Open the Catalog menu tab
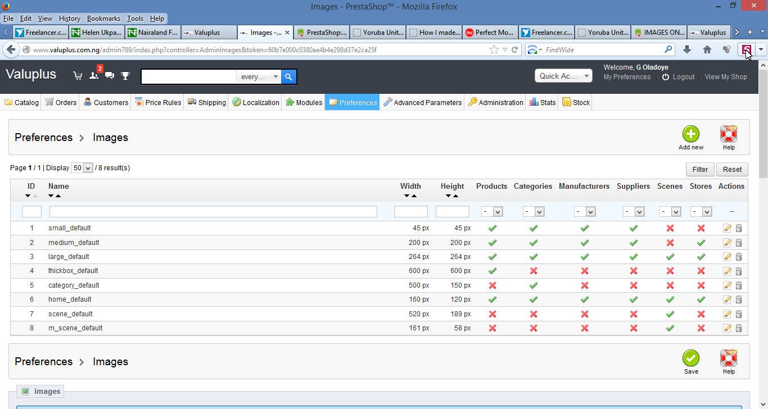This screenshot has width=768, height=409. point(22,102)
